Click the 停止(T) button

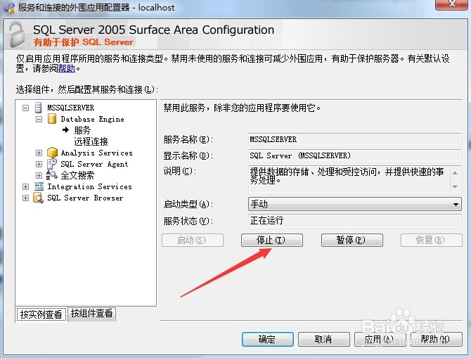click(x=271, y=240)
